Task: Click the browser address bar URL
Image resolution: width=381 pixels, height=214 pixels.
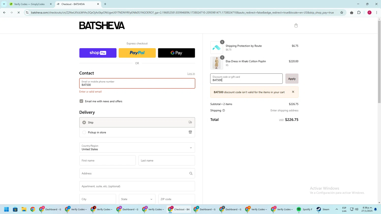Action: [182, 12]
